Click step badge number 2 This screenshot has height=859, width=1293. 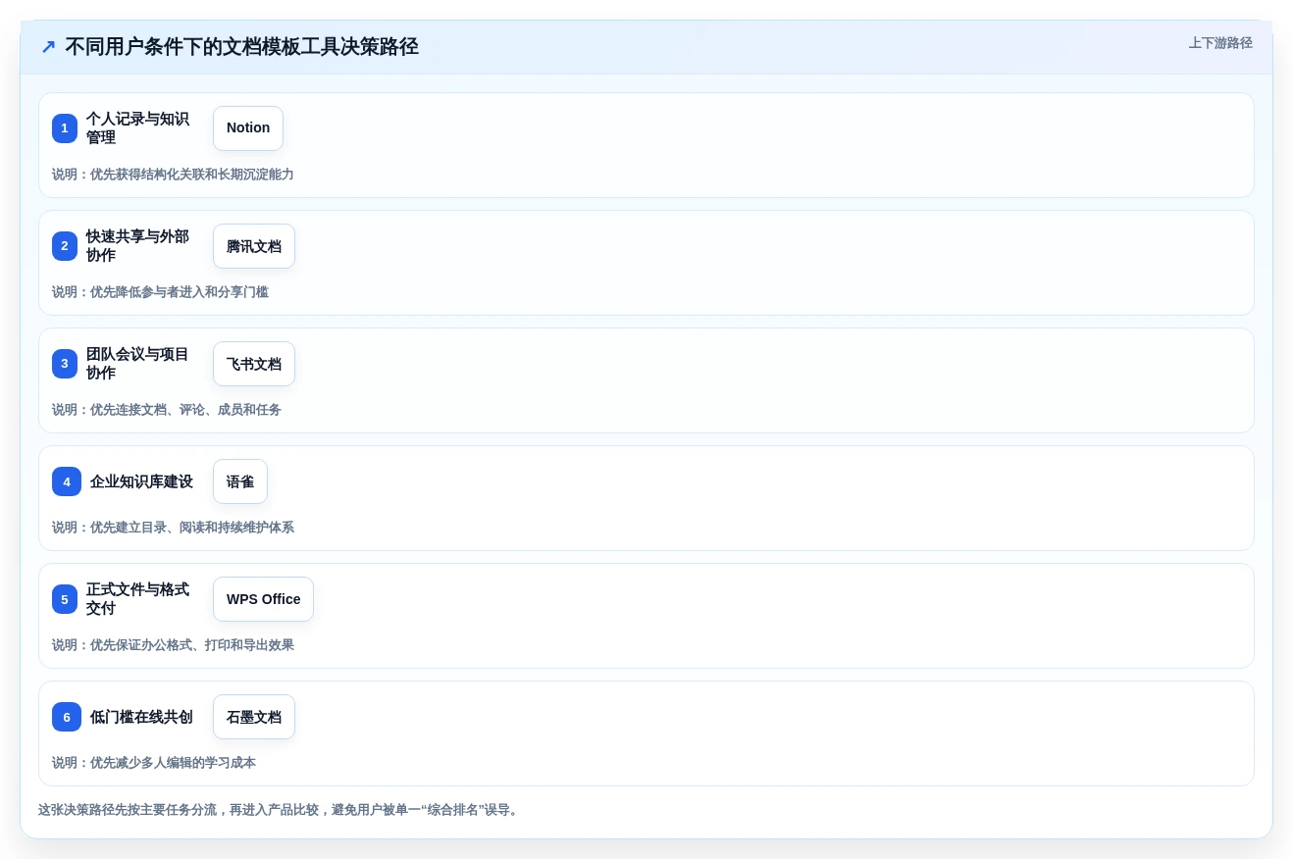65,246
